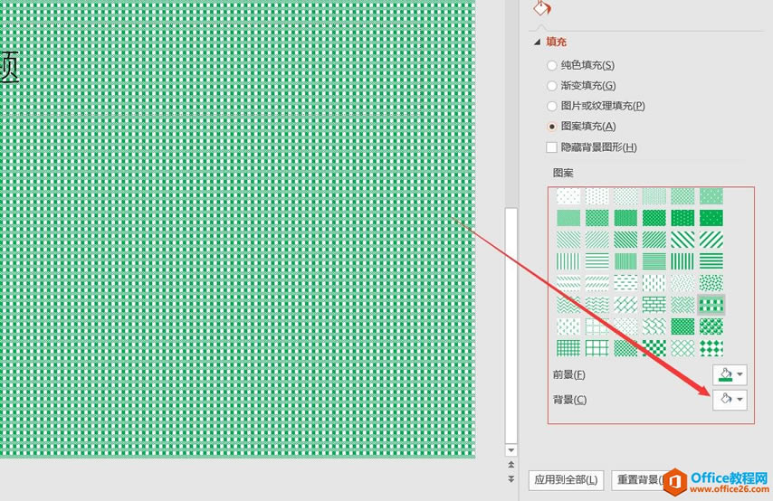Select 纯色填充(S) radio button
This screenshot has height=501, width=773.
click(x=551, y=65)
